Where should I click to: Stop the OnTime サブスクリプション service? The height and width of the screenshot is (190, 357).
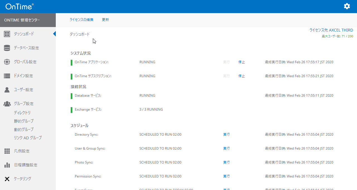[242, 76]
